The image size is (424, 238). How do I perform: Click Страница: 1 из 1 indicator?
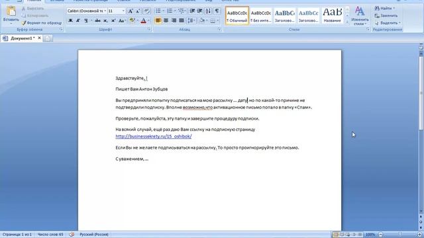point(17,235)
